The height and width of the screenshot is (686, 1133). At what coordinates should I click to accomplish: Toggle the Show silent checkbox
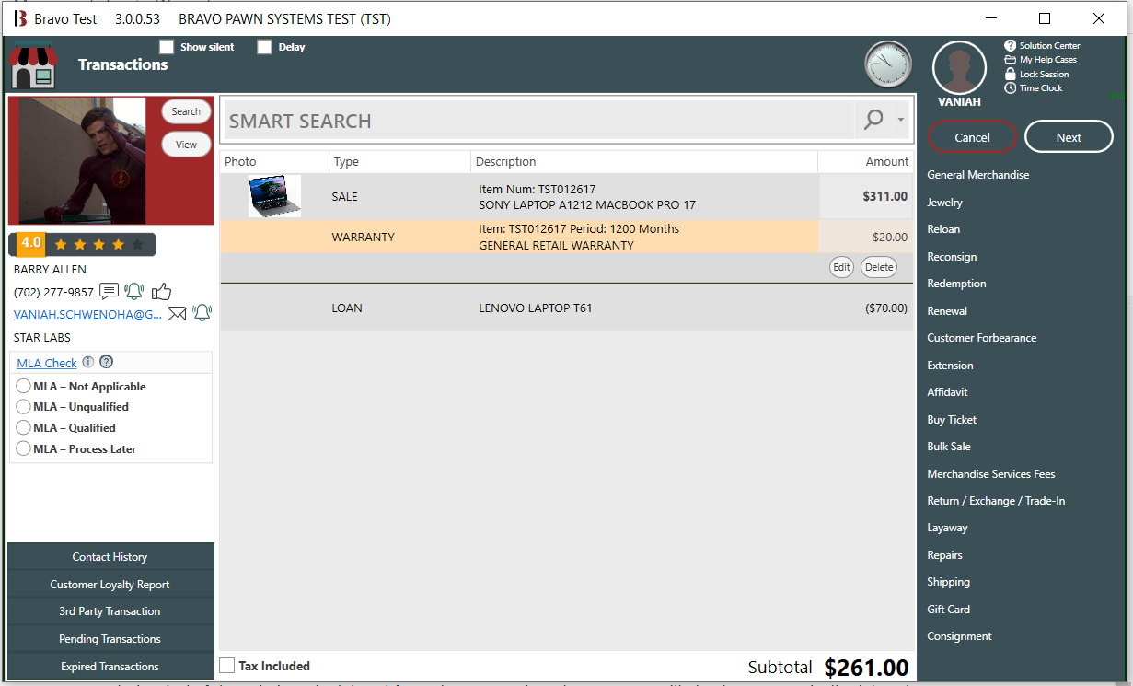[x=167, y=47]
